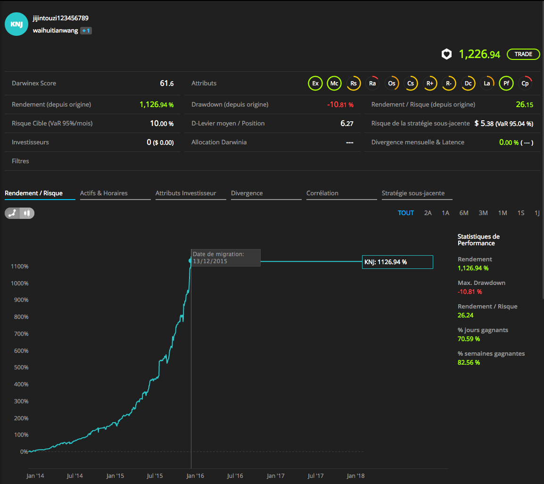Screen dimensions: 544x484
Task: Select the TOUT time range
Action: [405, 213]
